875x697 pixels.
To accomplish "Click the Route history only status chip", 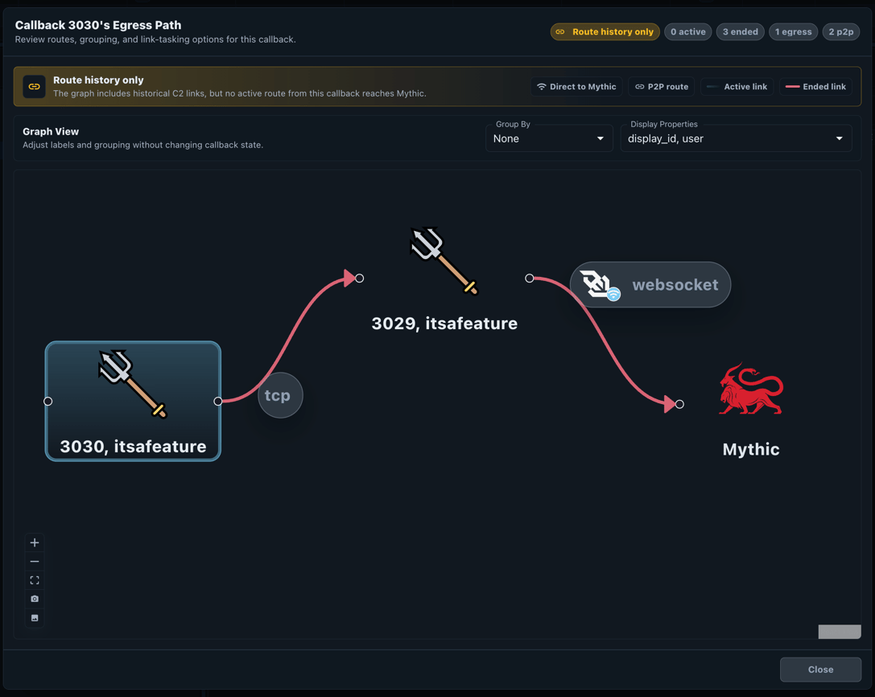I will (605, 32).
